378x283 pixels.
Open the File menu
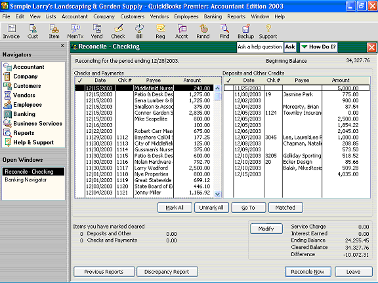tap(7, 16)
